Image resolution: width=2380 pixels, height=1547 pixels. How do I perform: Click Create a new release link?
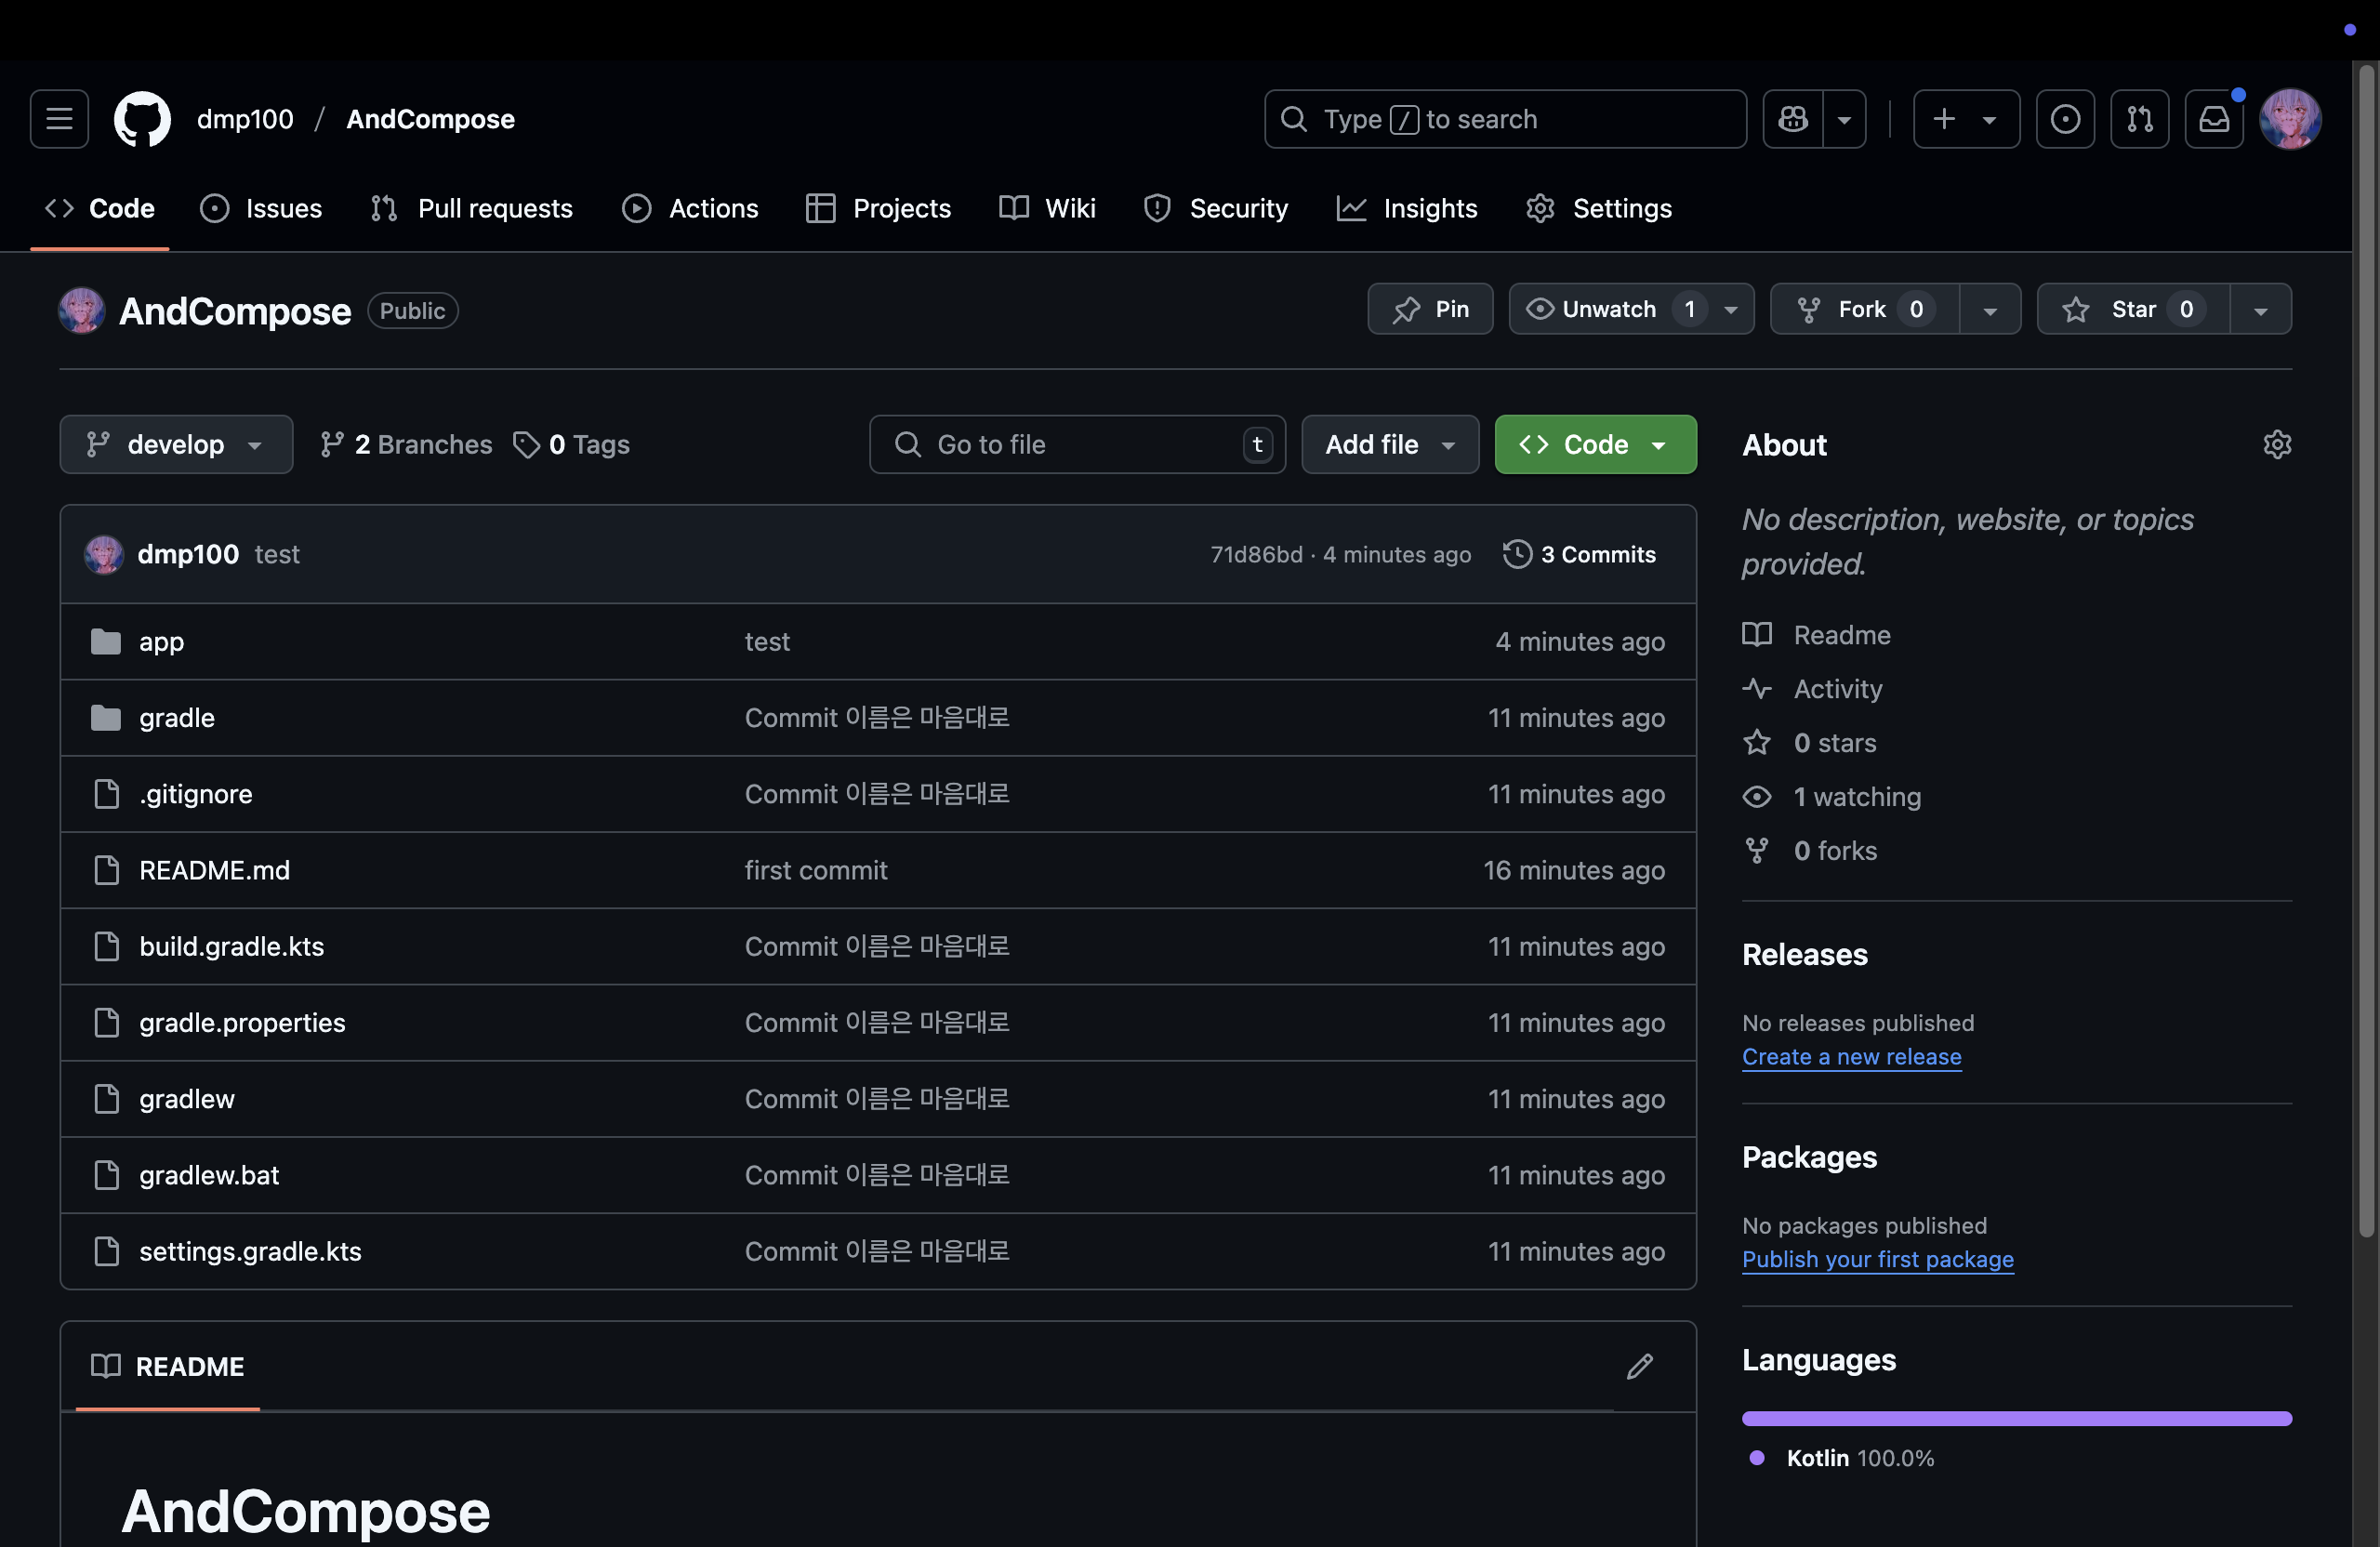coord(1851,1056)
